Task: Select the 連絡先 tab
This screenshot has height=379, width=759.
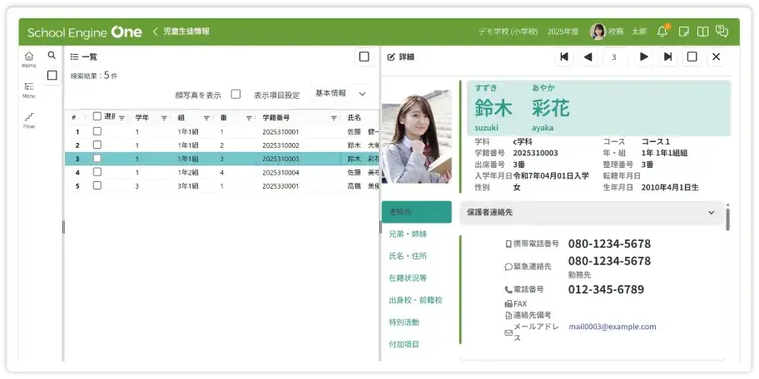Action: [416, 212]
